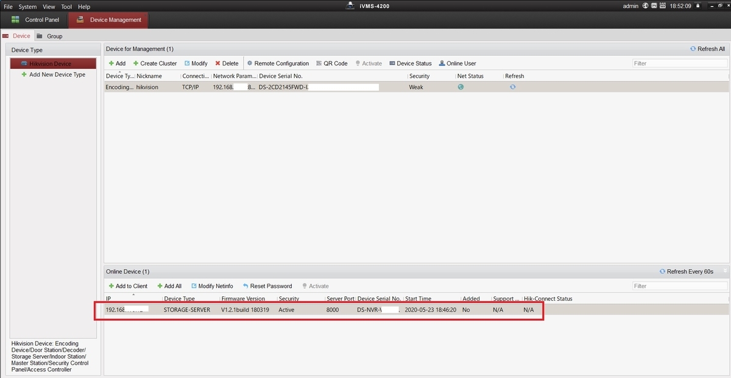Select the Group sub-tab
Screen dimensions: 731x378
[50, 36]
